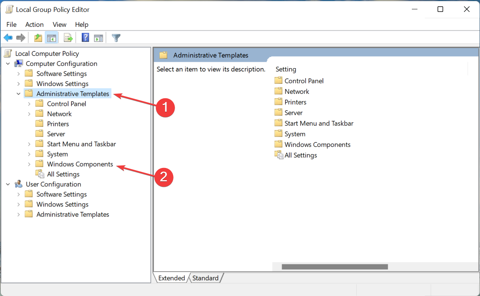Go up one level with the folder-arrow icon
The image size is (480, 296).
38,38
